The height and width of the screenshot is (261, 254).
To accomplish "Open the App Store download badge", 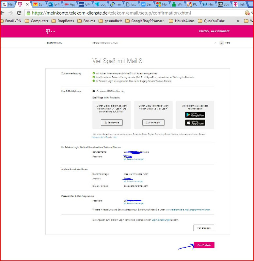I will 195,123.
